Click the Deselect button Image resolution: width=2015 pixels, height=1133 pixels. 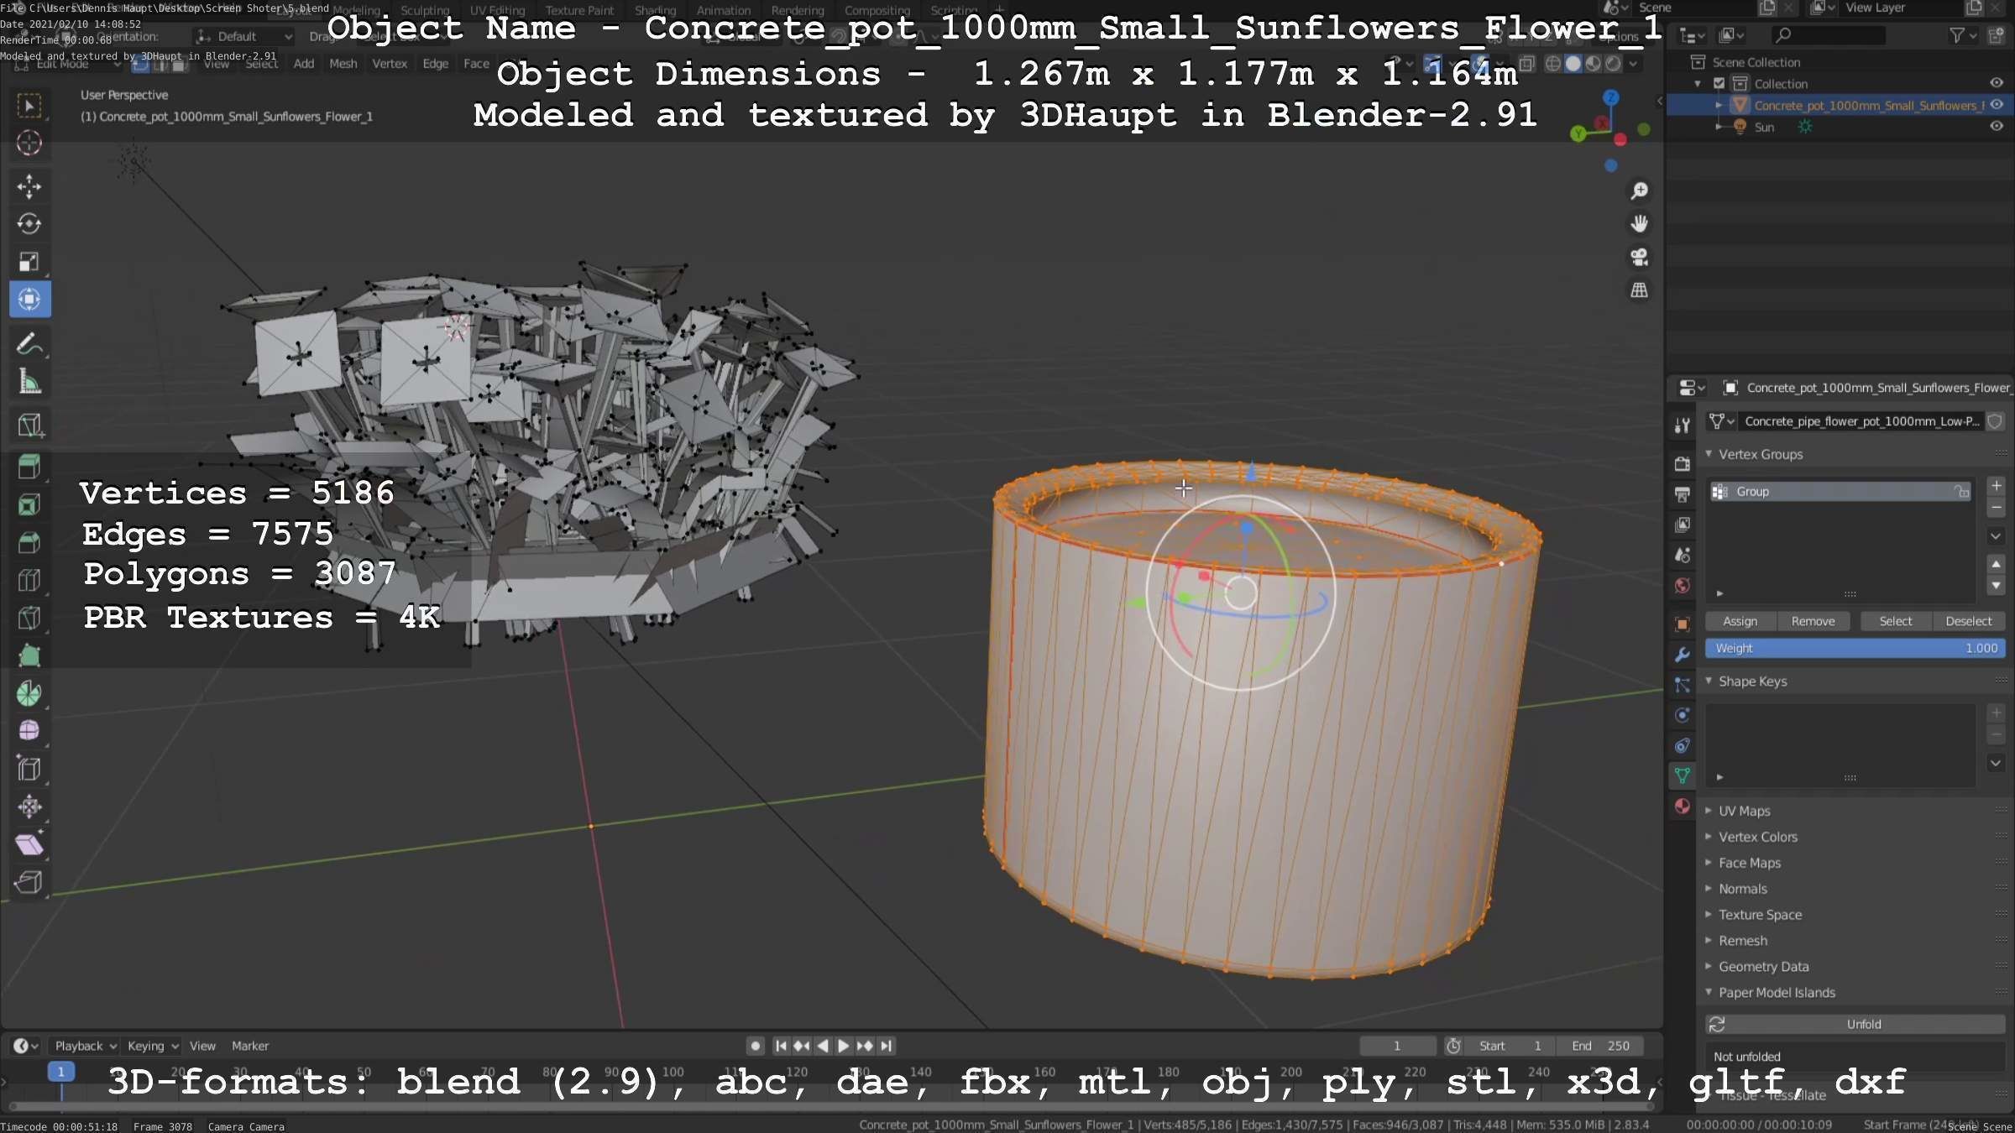[x=1969, y=621]
